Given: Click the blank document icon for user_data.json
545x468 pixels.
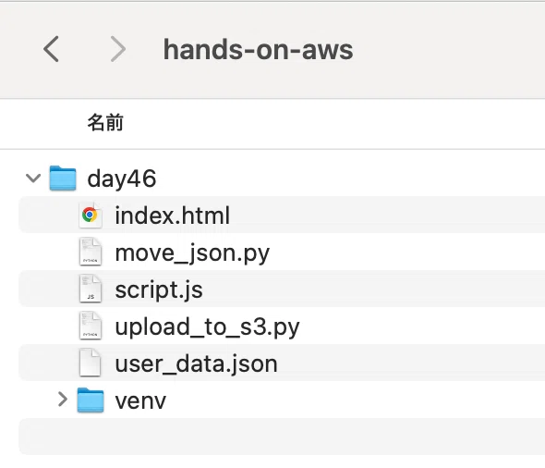Looking at the screenshot, I should pos(91,363).
